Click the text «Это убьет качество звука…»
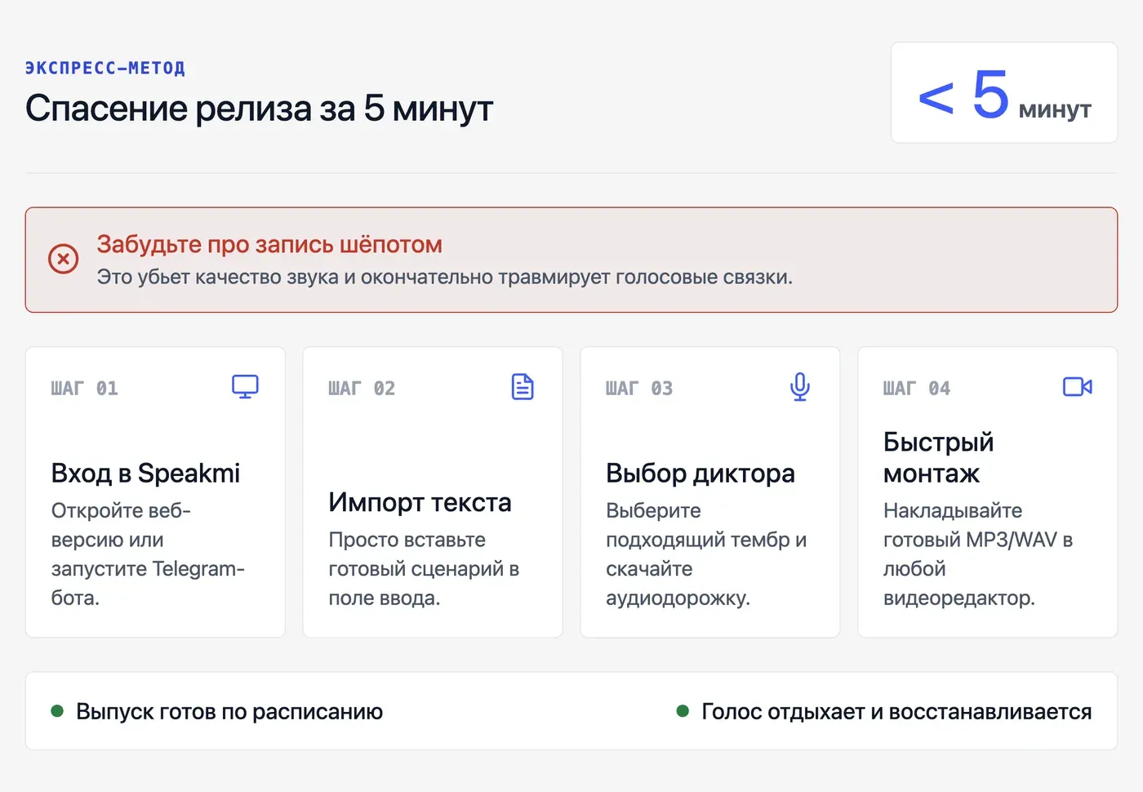 click(x=444, y=277)
